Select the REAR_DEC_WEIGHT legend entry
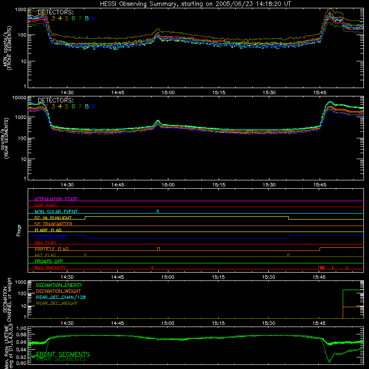The width and height of the screenshot is (369, 369). (x=57, y=304)
